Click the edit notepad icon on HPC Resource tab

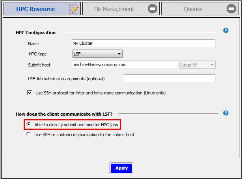[73, 9]
